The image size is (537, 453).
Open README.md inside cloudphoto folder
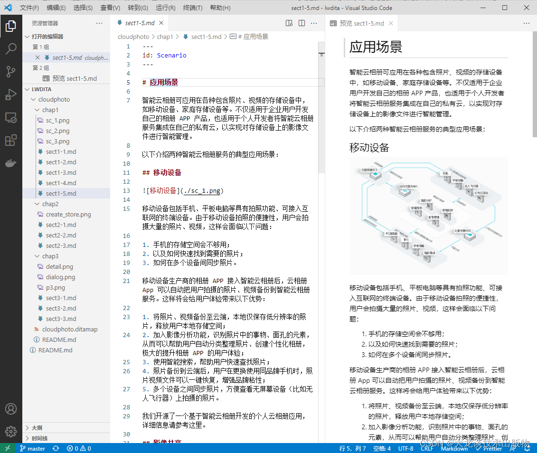coord(59,340)
